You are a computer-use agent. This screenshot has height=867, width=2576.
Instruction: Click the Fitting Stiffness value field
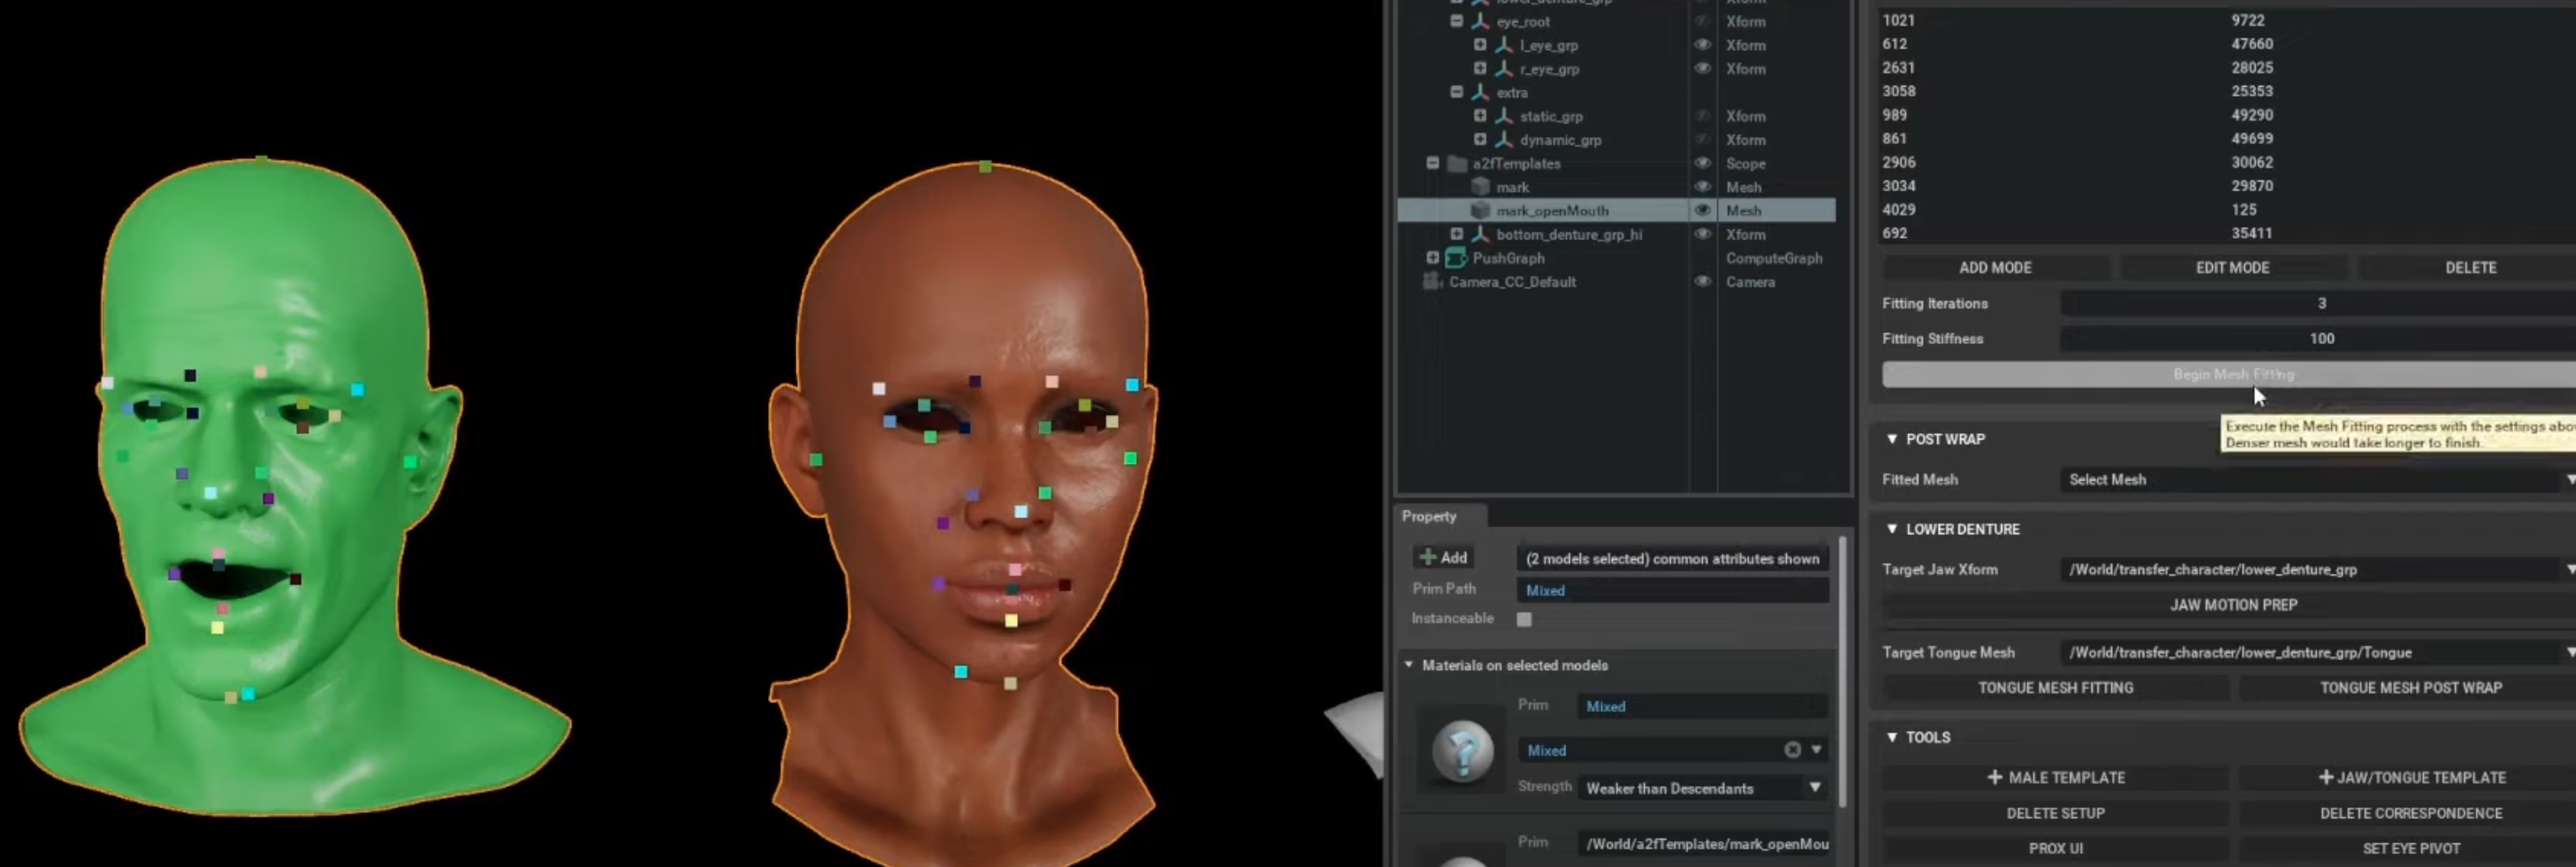[2320, 339]
